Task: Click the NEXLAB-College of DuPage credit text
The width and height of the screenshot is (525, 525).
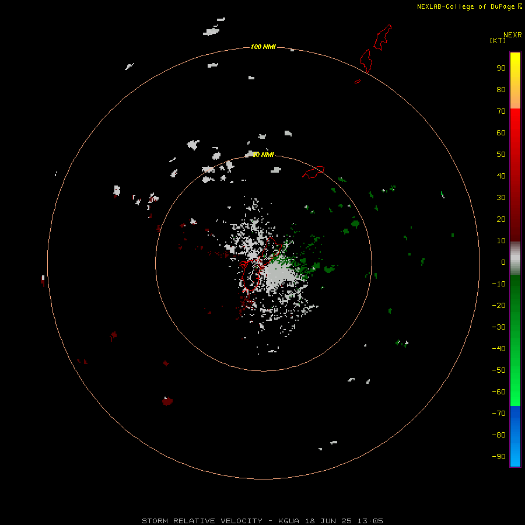Action: coord(466,6)
